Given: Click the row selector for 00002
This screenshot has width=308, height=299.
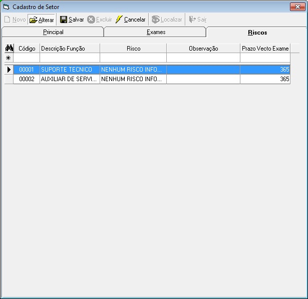Looking at the screenshot, I should coord(9,79).
